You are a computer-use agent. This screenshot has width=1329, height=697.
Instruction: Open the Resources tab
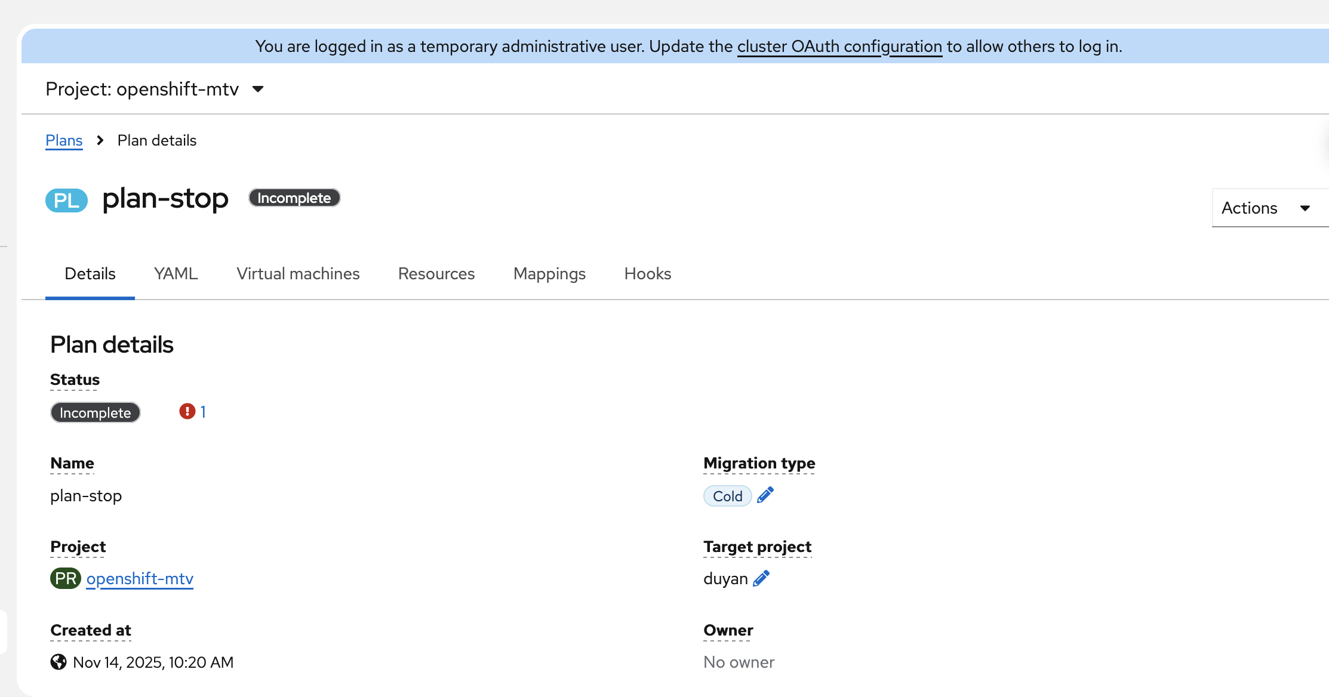tap(436, 273)
